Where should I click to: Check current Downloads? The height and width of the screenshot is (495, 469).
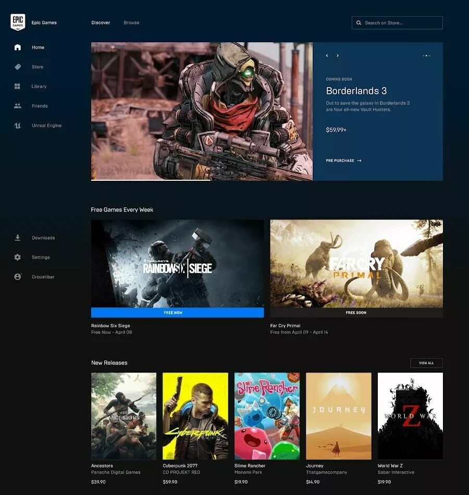point(17,238)
